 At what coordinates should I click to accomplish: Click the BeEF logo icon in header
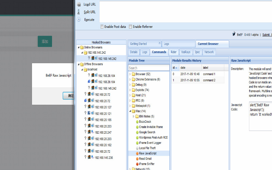(x=234, y=34)
